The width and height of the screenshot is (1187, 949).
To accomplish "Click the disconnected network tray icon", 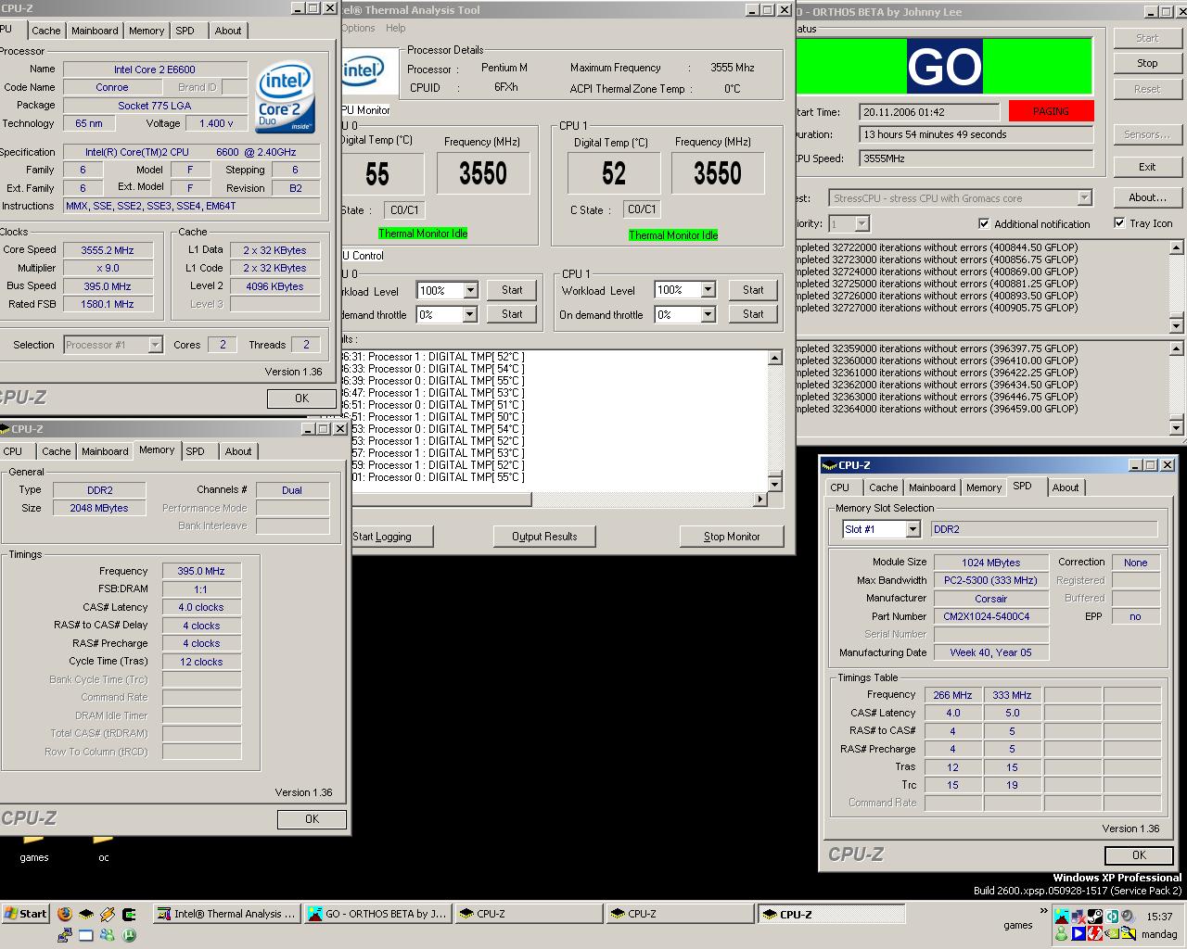I will pos(1079,917).
